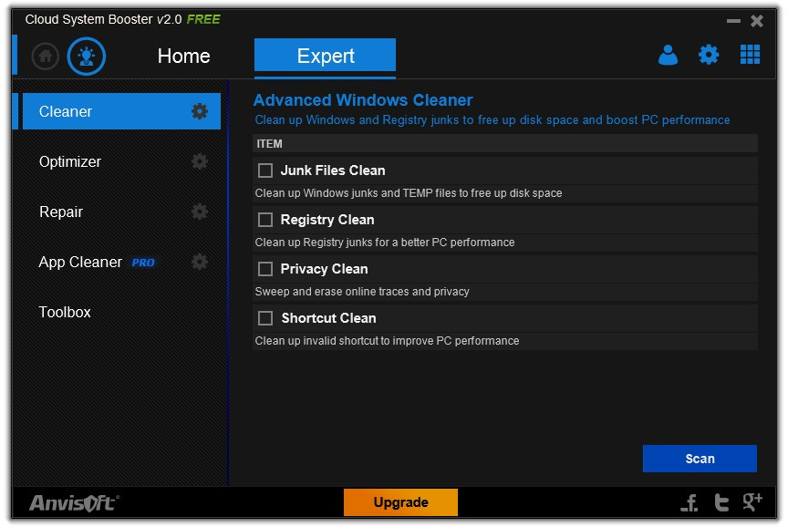Start the Scan
The width and height of the screenshot is (788, 527).
tap(700, 459)
